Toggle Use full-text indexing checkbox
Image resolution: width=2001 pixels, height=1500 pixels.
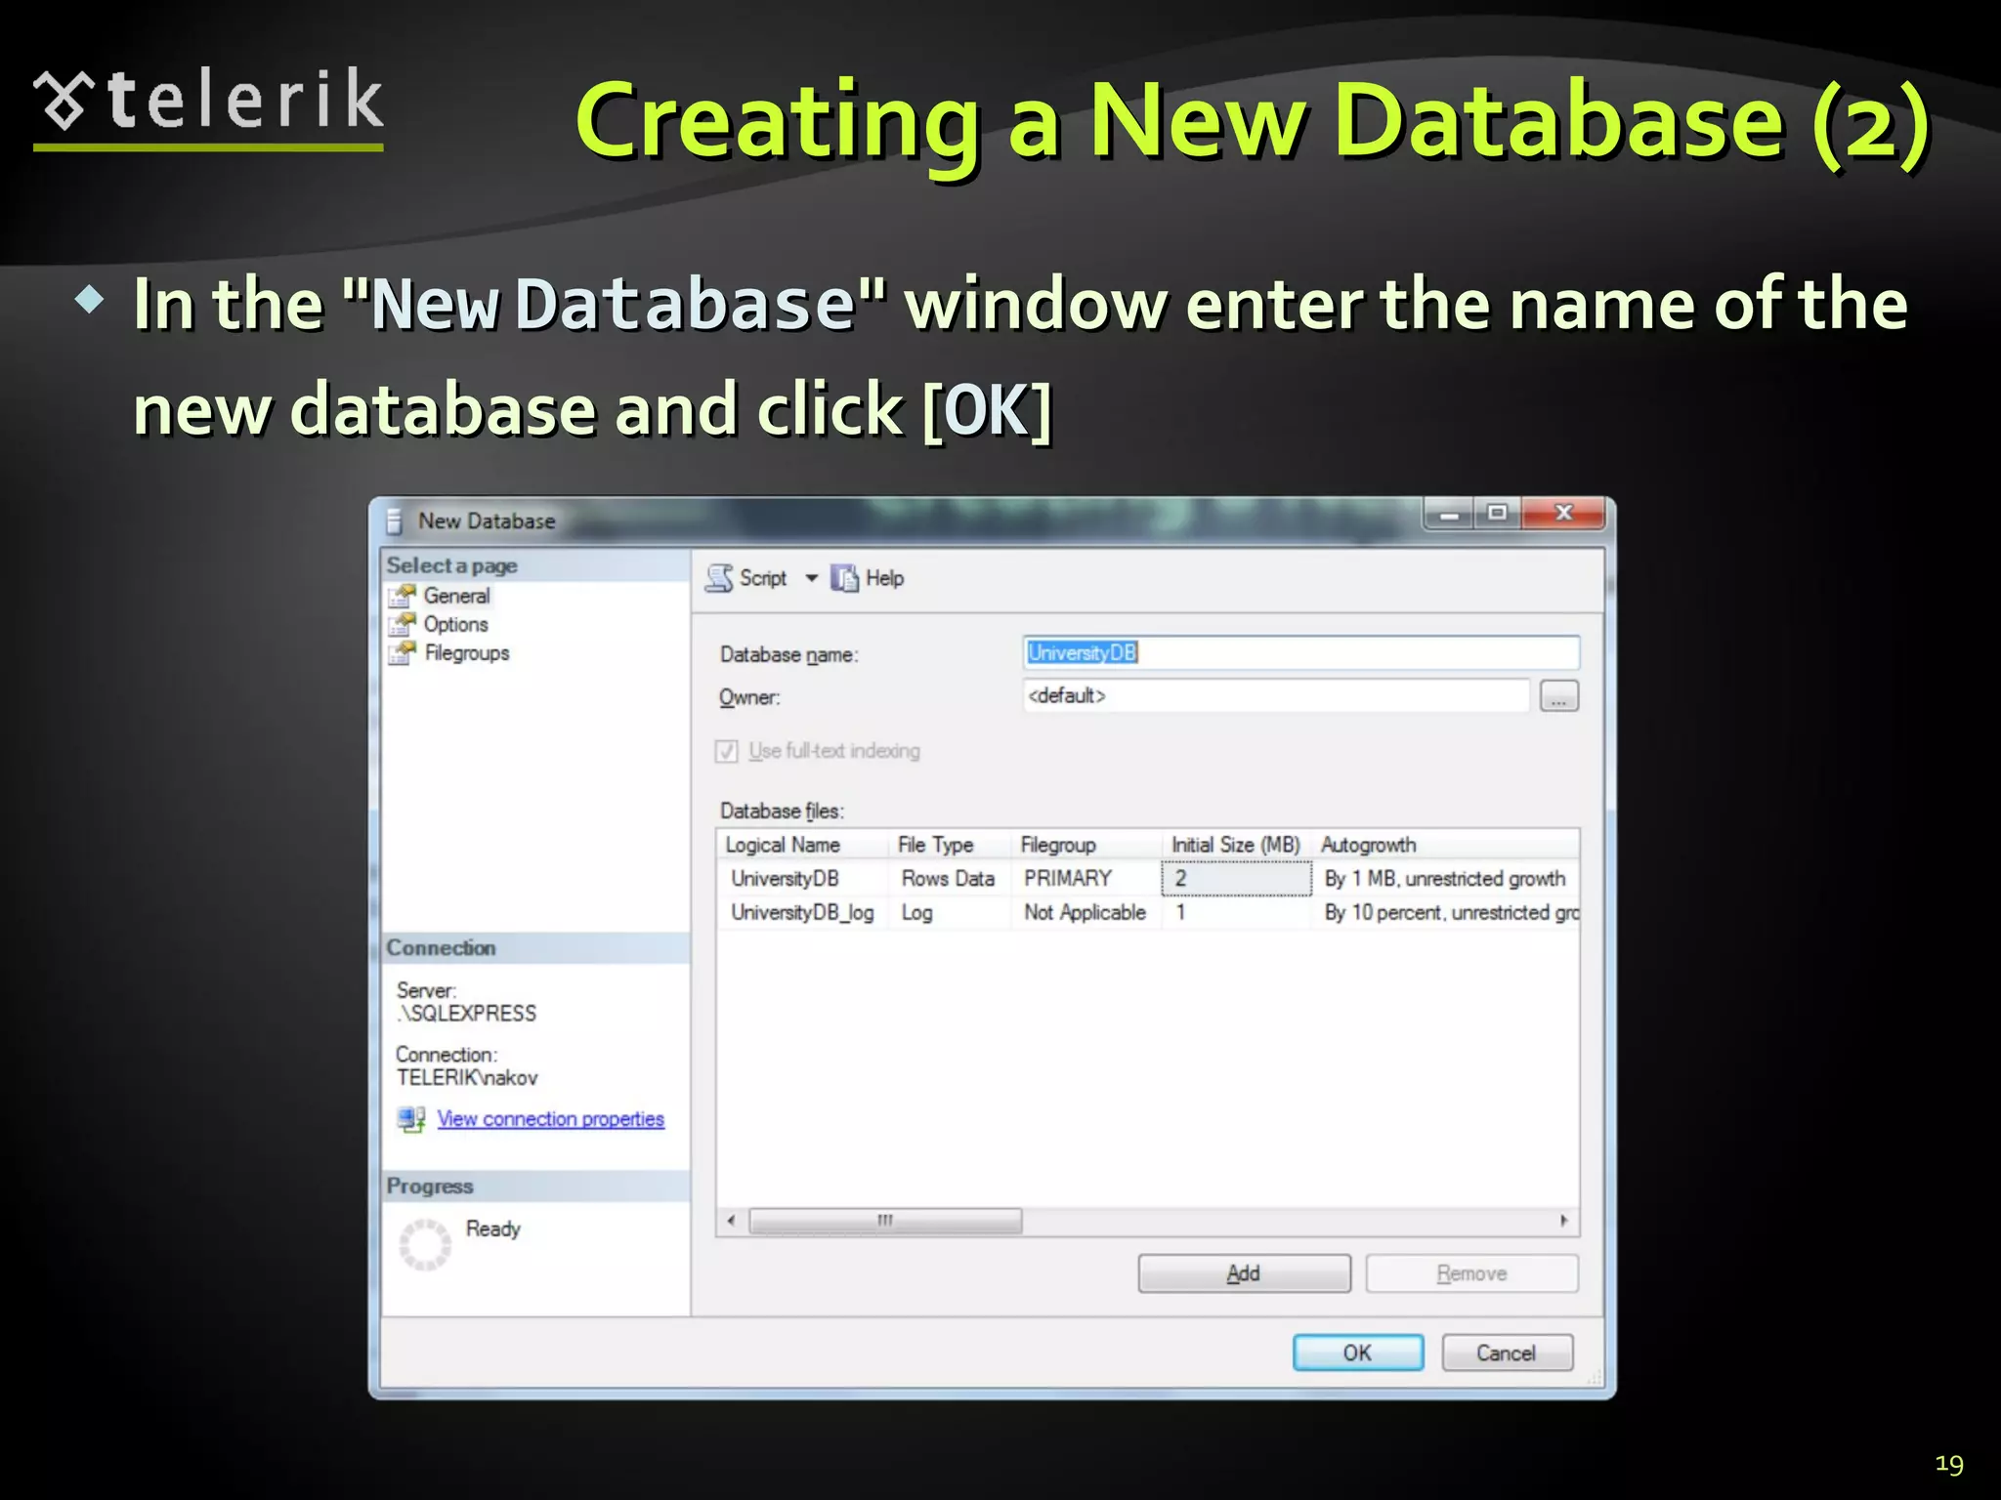tap(726, 751)
